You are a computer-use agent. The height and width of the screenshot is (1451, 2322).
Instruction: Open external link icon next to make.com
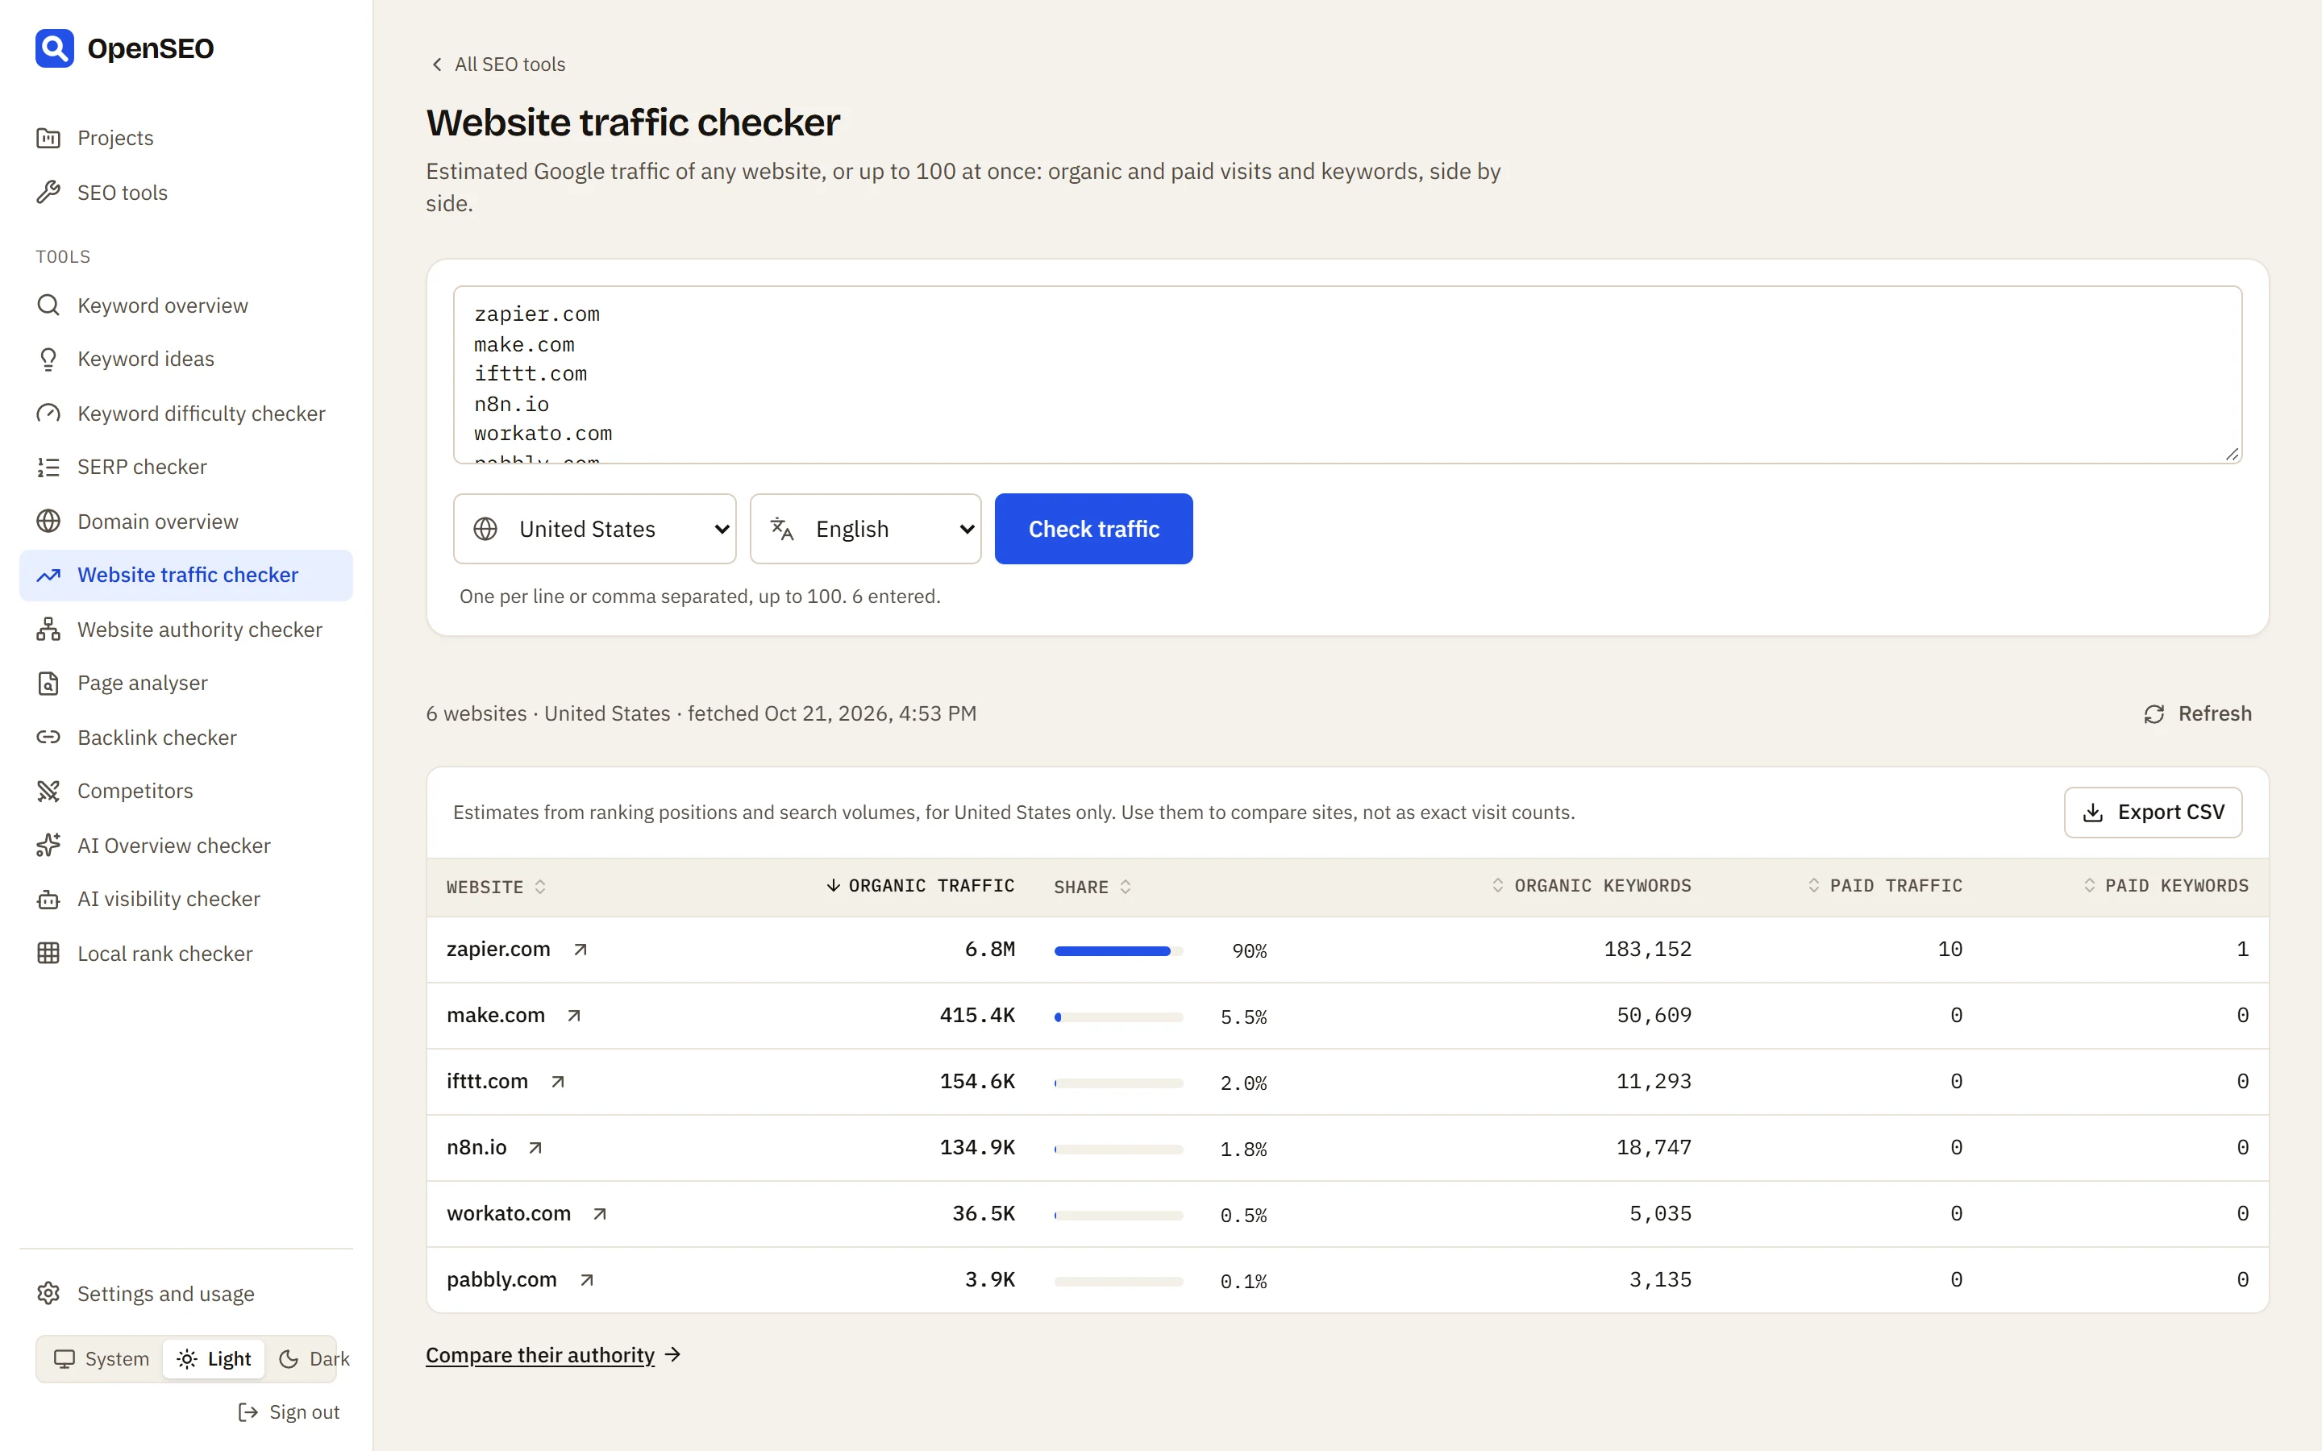coord(574,1016)
